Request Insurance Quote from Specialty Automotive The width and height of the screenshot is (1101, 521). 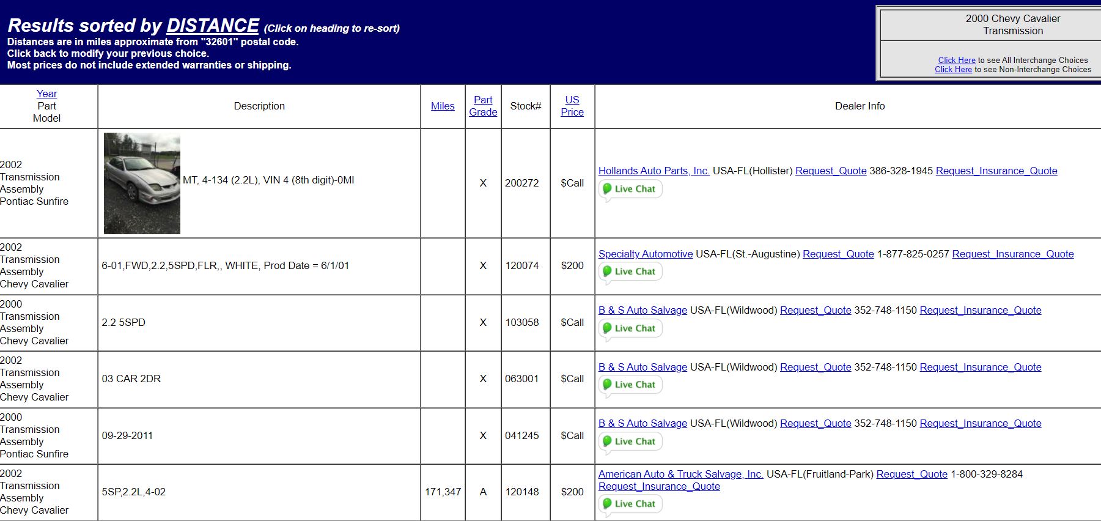[1013, 254]
